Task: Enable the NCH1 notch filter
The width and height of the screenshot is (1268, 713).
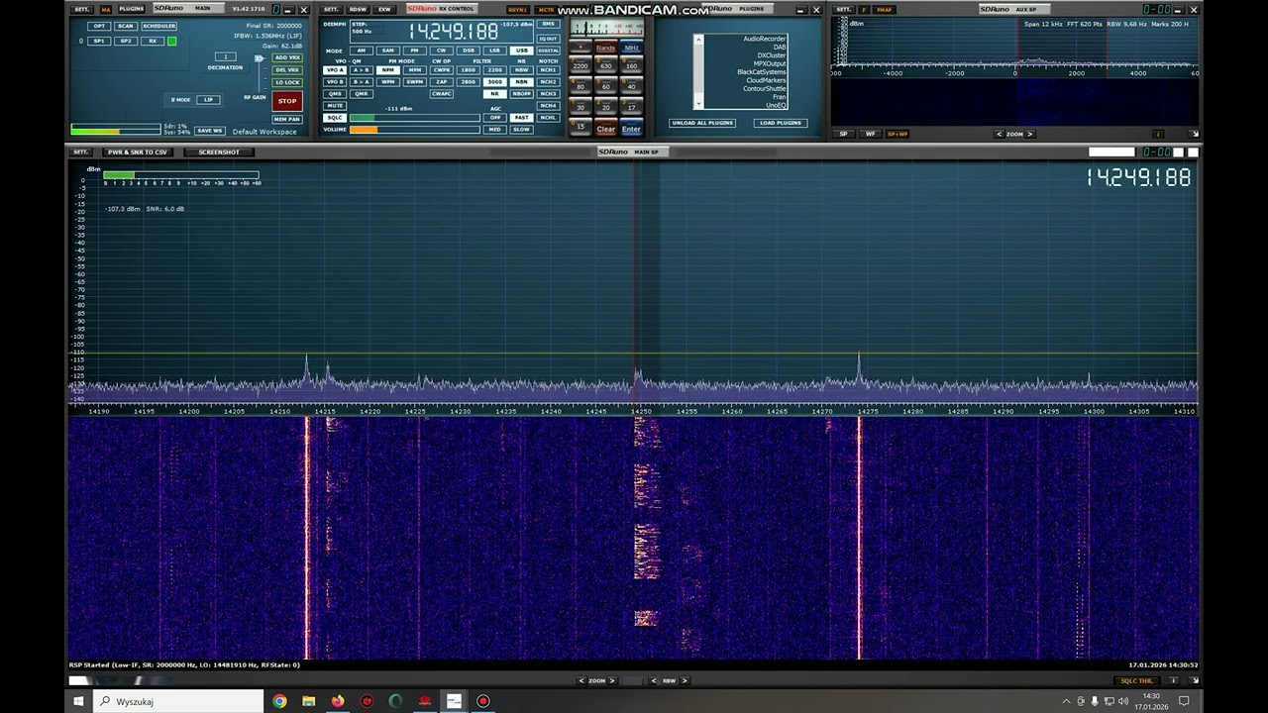Action: coord(548,70)
